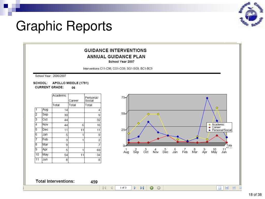Click the green previous view arrow
The width and height of the screenshot is (265, 199).
(152, 188)
